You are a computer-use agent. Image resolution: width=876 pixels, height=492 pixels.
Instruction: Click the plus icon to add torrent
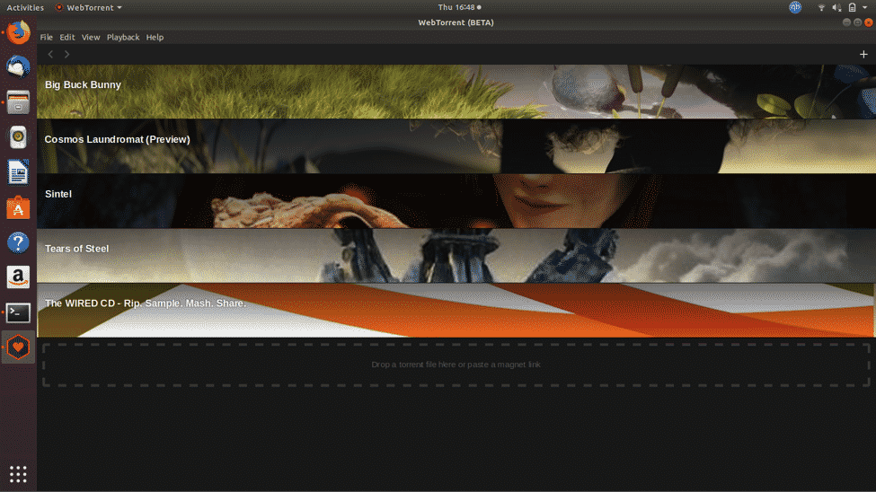point(863,54)
